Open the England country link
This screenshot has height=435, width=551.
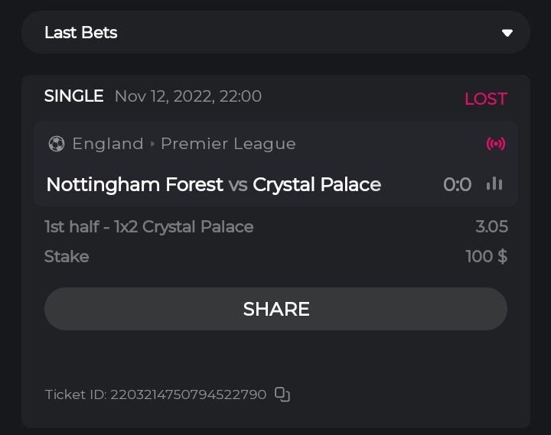click(108, 144)
